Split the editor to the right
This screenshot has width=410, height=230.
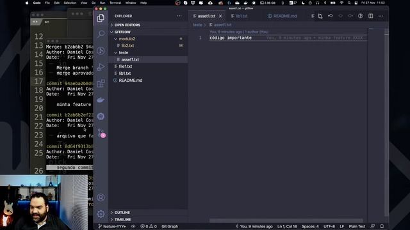(370, 16)
